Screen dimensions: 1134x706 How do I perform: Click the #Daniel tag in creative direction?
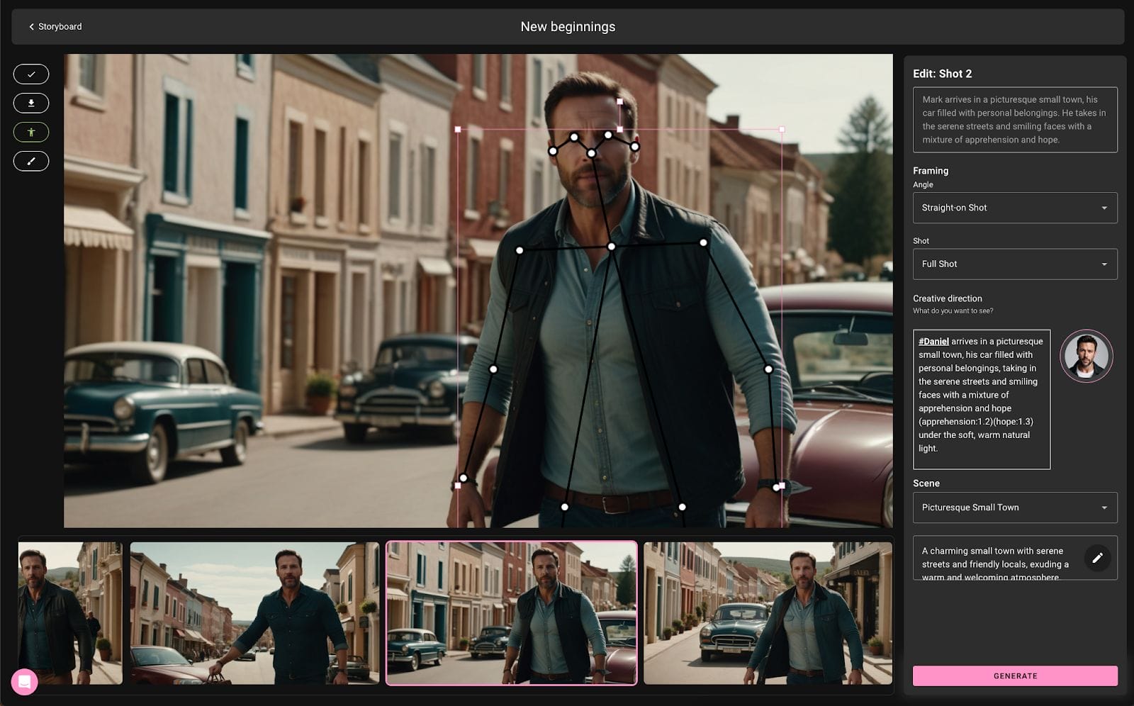coord(933,342)
